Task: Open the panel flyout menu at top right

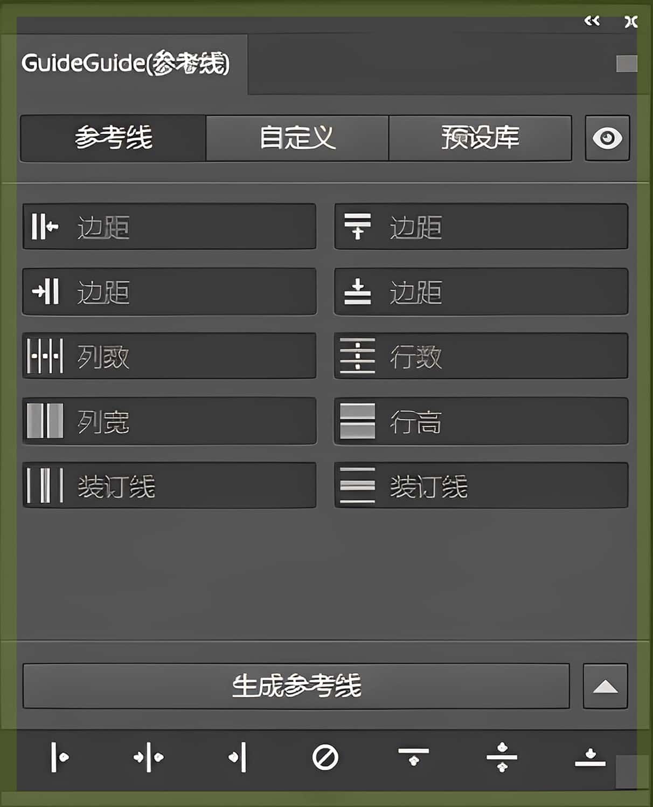Action: click(x=627, y=64)
